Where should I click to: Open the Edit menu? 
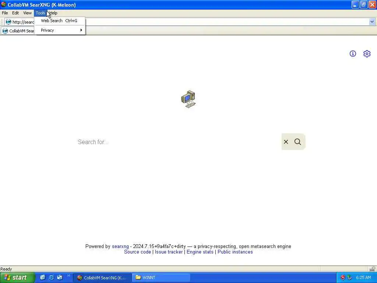(x=15, y=13)
